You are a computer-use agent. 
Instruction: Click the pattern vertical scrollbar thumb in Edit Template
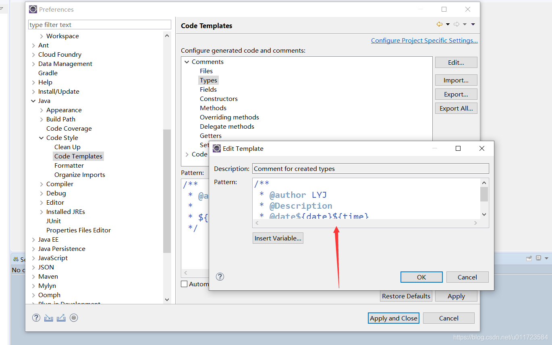point(484,194)
